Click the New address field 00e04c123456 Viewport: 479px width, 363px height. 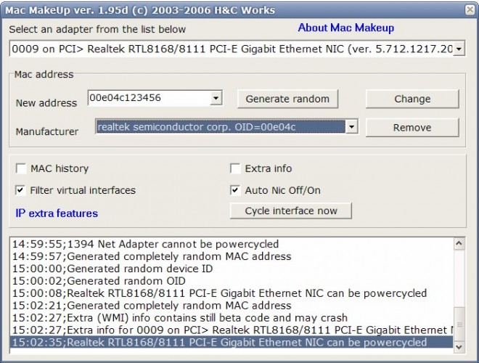point(149,98)
